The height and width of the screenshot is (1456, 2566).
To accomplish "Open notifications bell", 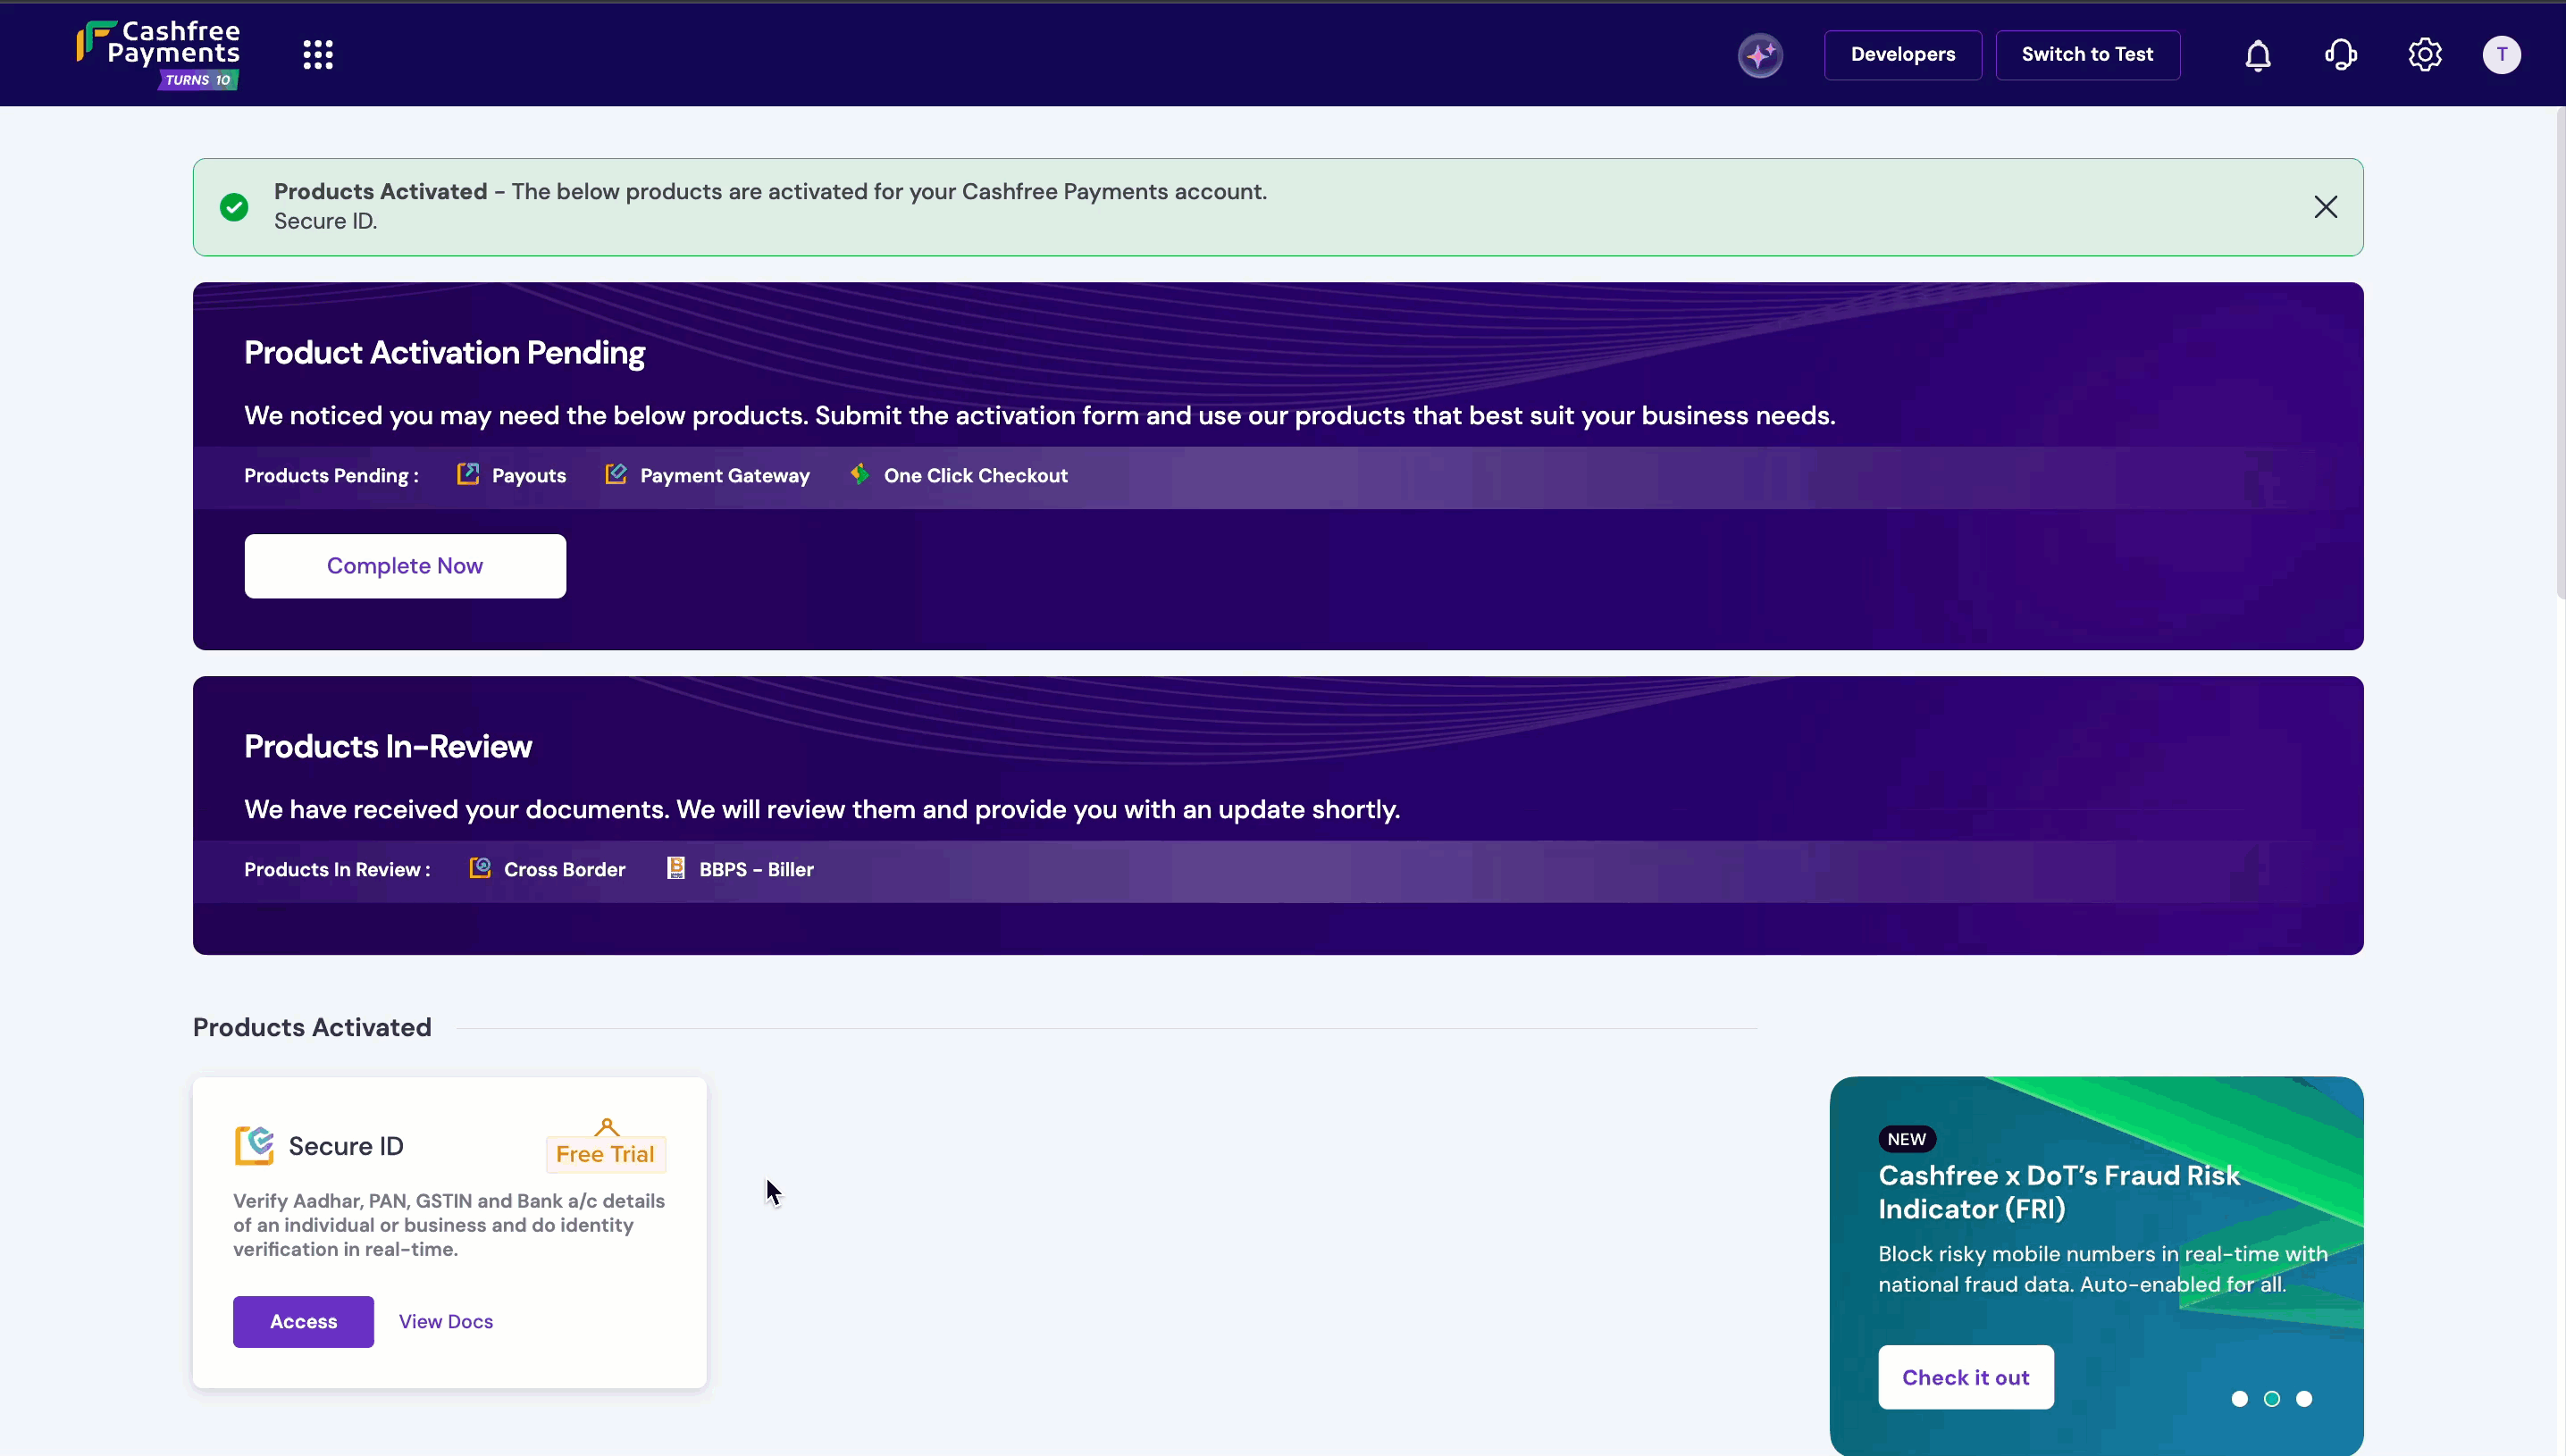I will pos(2257,55).
